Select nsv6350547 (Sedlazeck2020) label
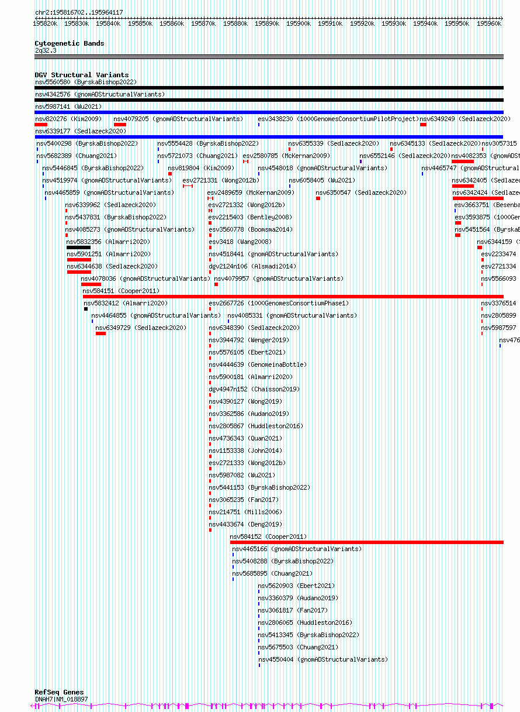This screenshot has width=520, height=712. coord(361,192)
